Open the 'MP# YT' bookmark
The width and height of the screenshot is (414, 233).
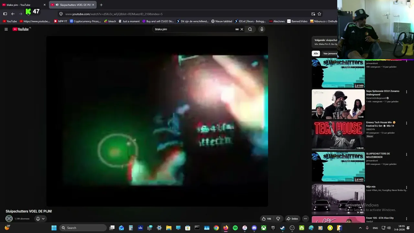coord(60,21)
